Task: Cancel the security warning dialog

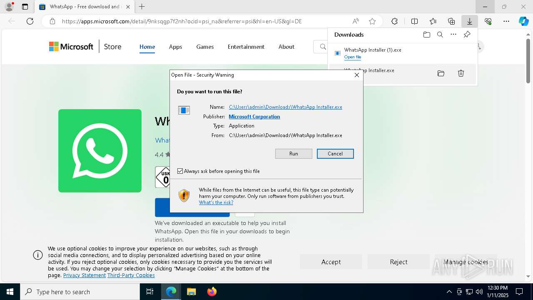Action: pos(335,154)
